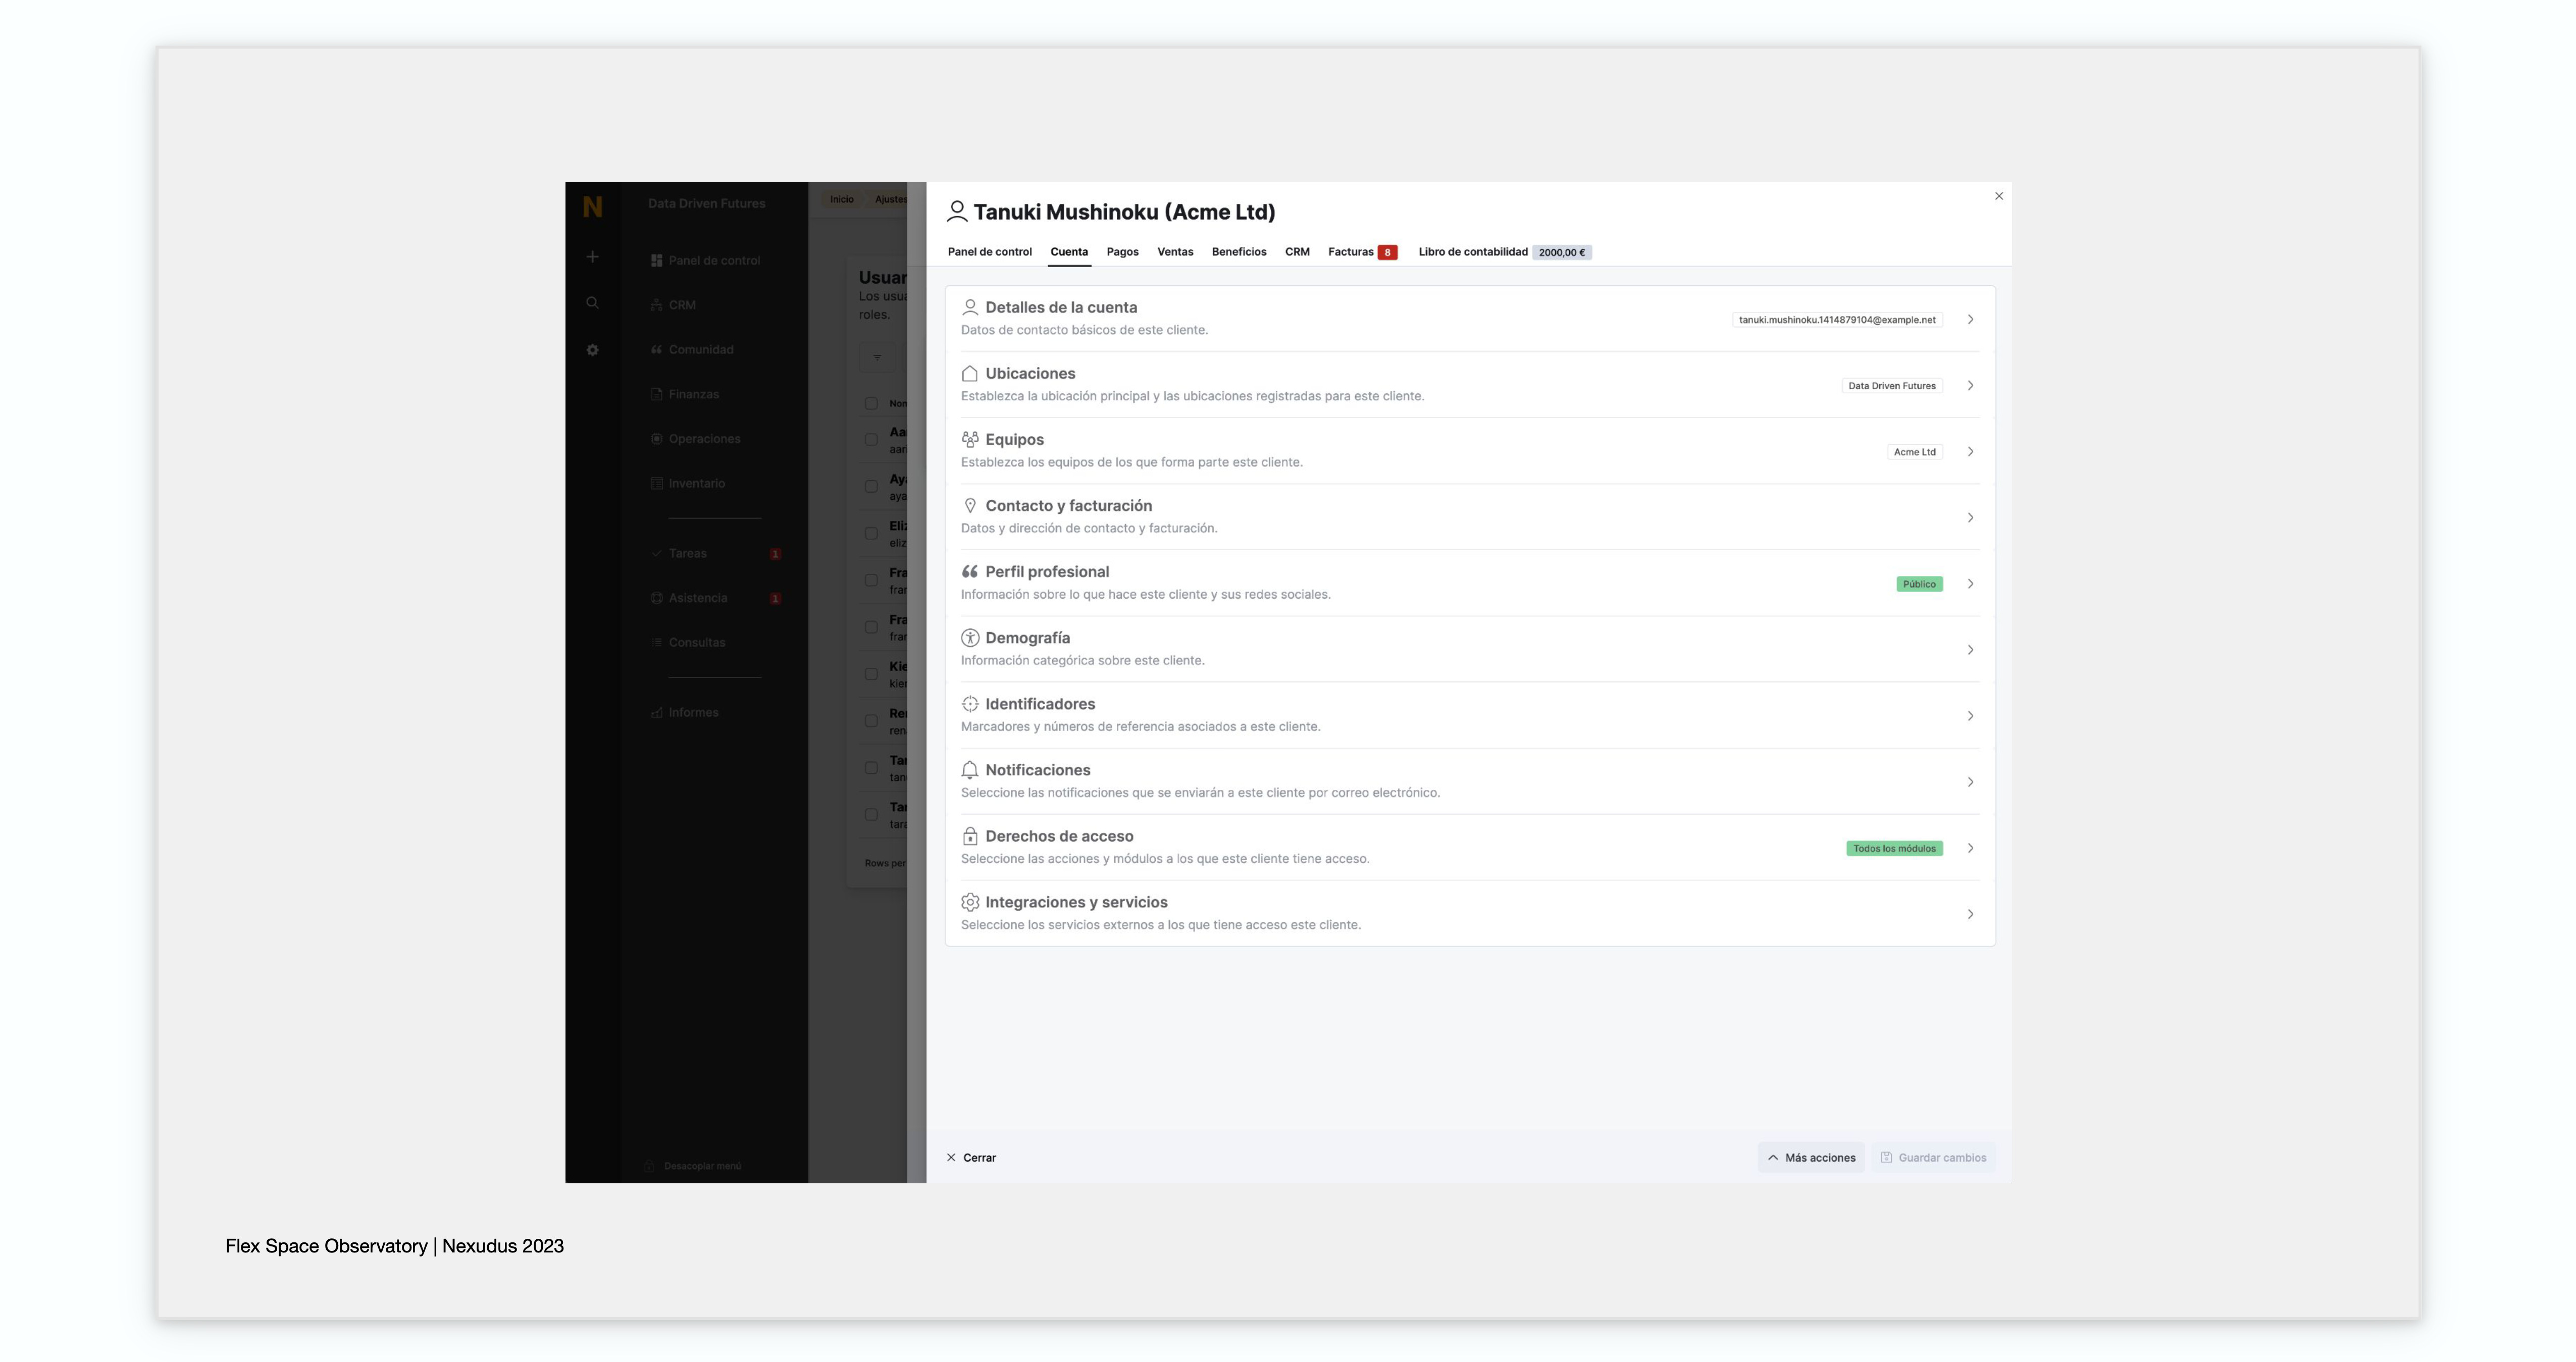Click Desacoplar menú at sidebar bottom
This screenshot has width=2576, height=1362.
pyautogui.click(x=693, y=1166)
